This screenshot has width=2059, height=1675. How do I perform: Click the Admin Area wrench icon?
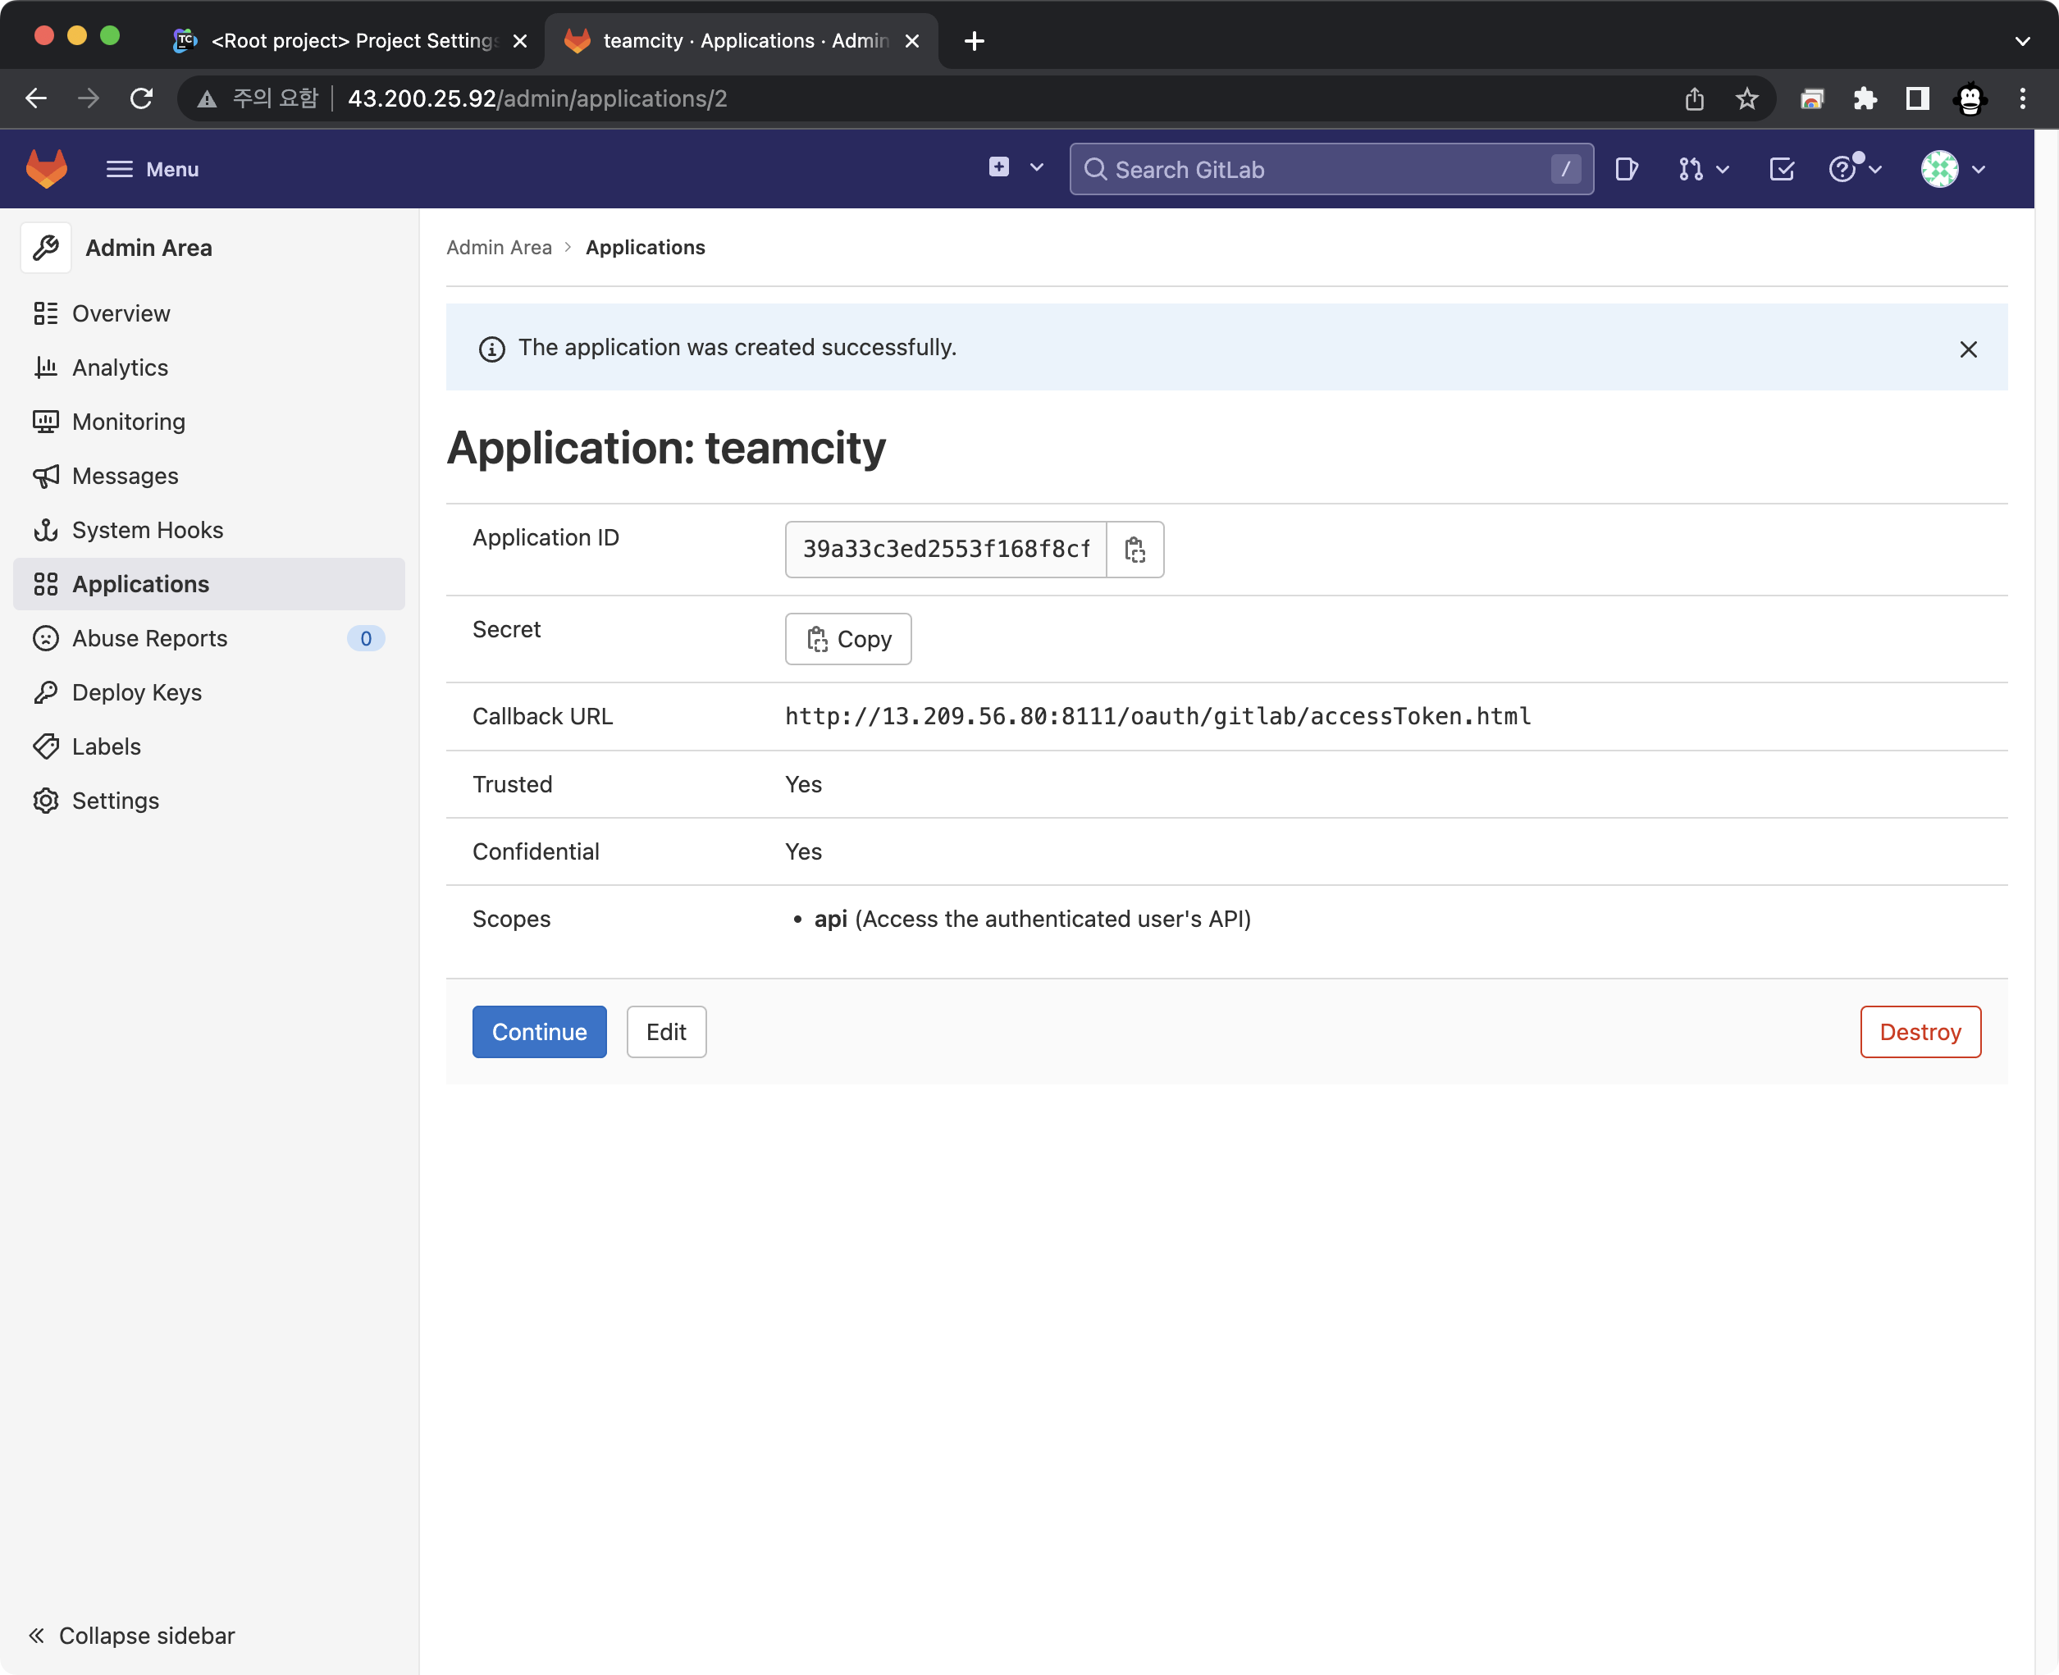(45, 248)
